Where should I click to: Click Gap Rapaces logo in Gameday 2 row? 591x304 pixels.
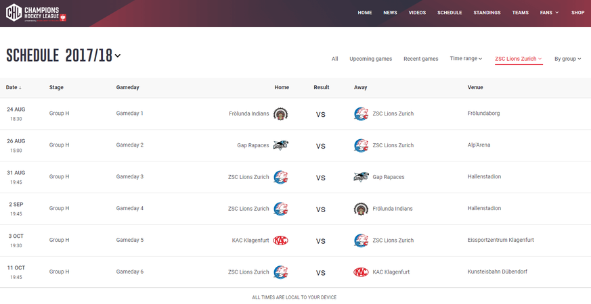tap(280, 145)
